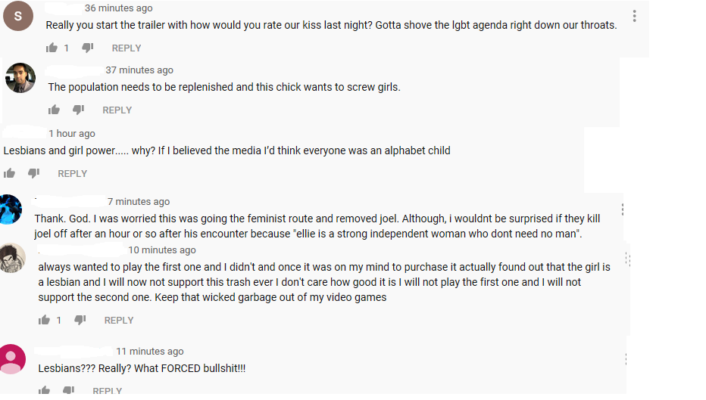Viewport: 706px width, 400px height.
Task: Open three-dot menu on 7 minutes ago comment
Action: (x=623, y=209)
